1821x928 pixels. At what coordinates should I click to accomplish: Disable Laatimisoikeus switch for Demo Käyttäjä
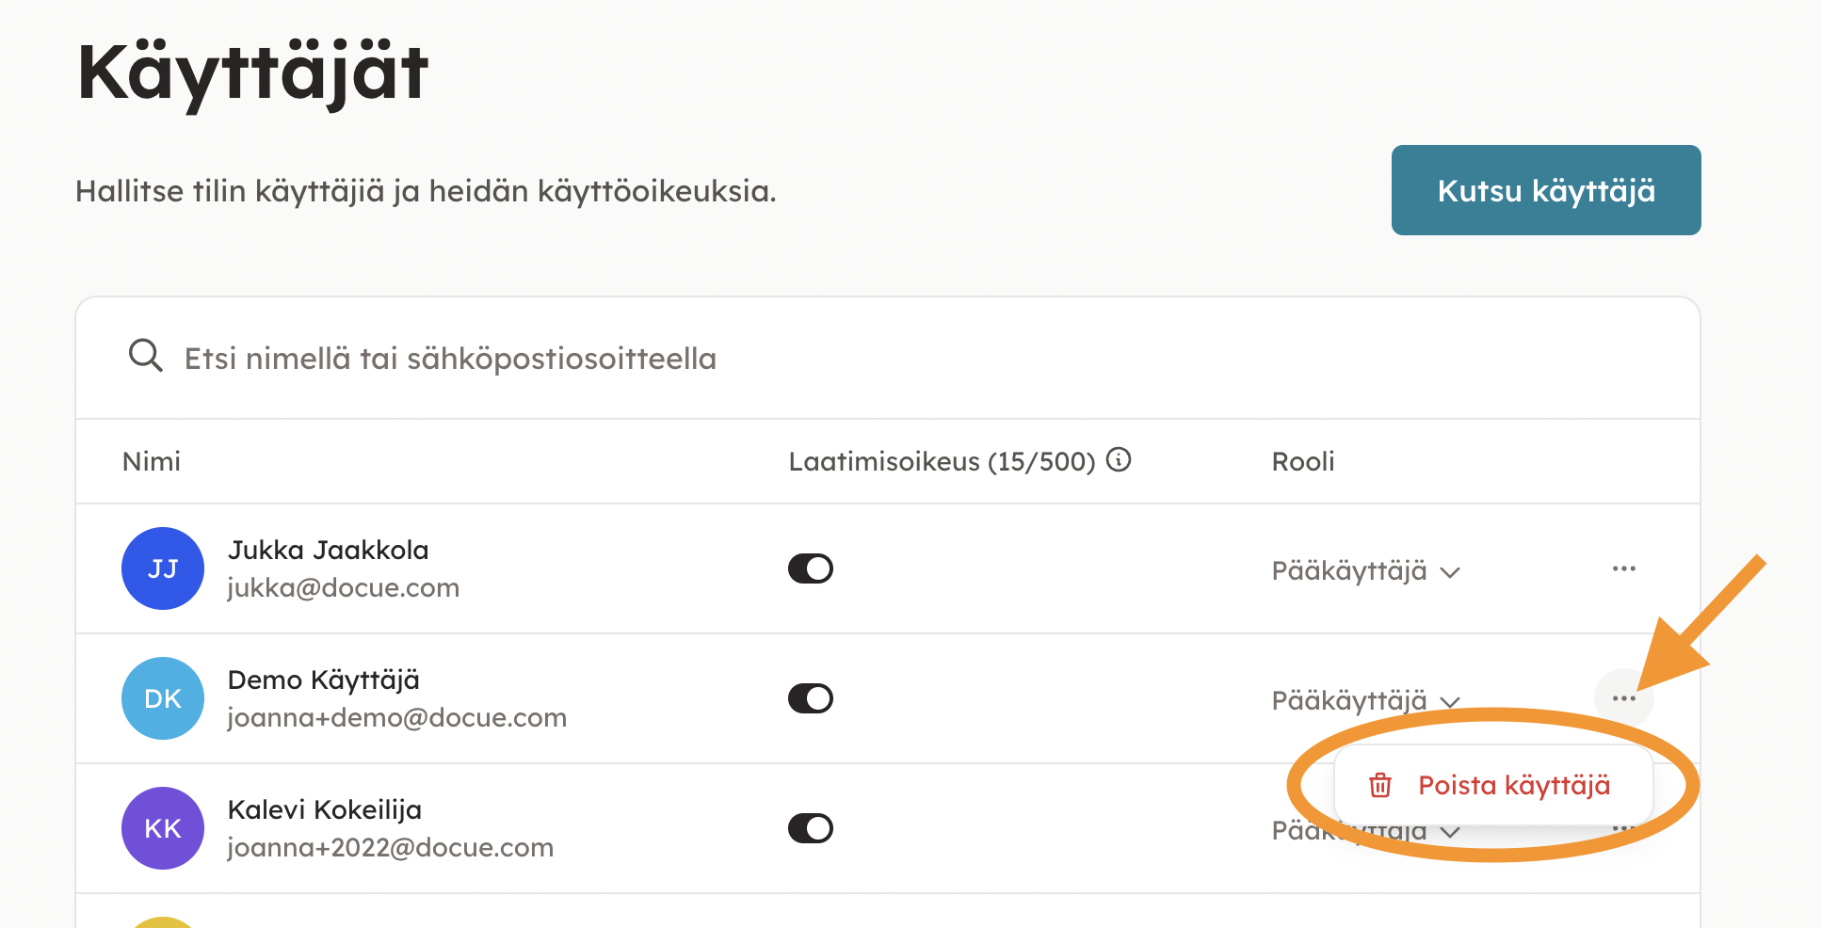click(x=811, y=698)
